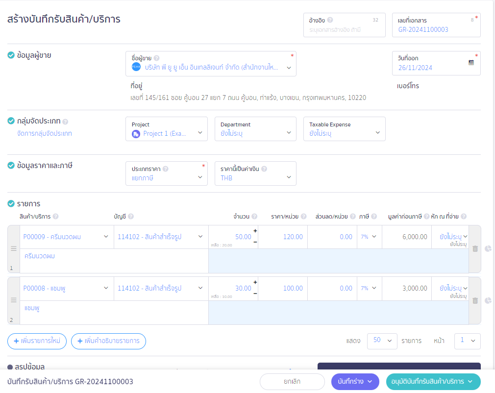
Task: Click the check circle beside ข้อมูลผู้ขาย
Action: [x=11, y=55]
